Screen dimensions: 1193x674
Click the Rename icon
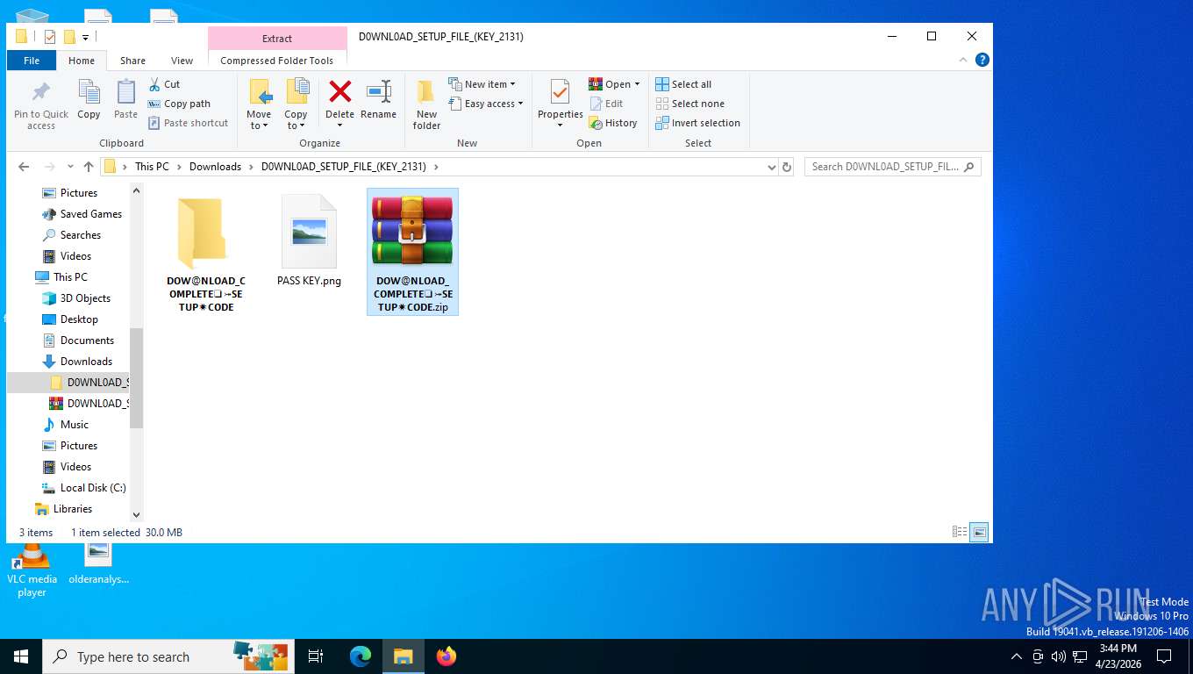coord(378,91)
